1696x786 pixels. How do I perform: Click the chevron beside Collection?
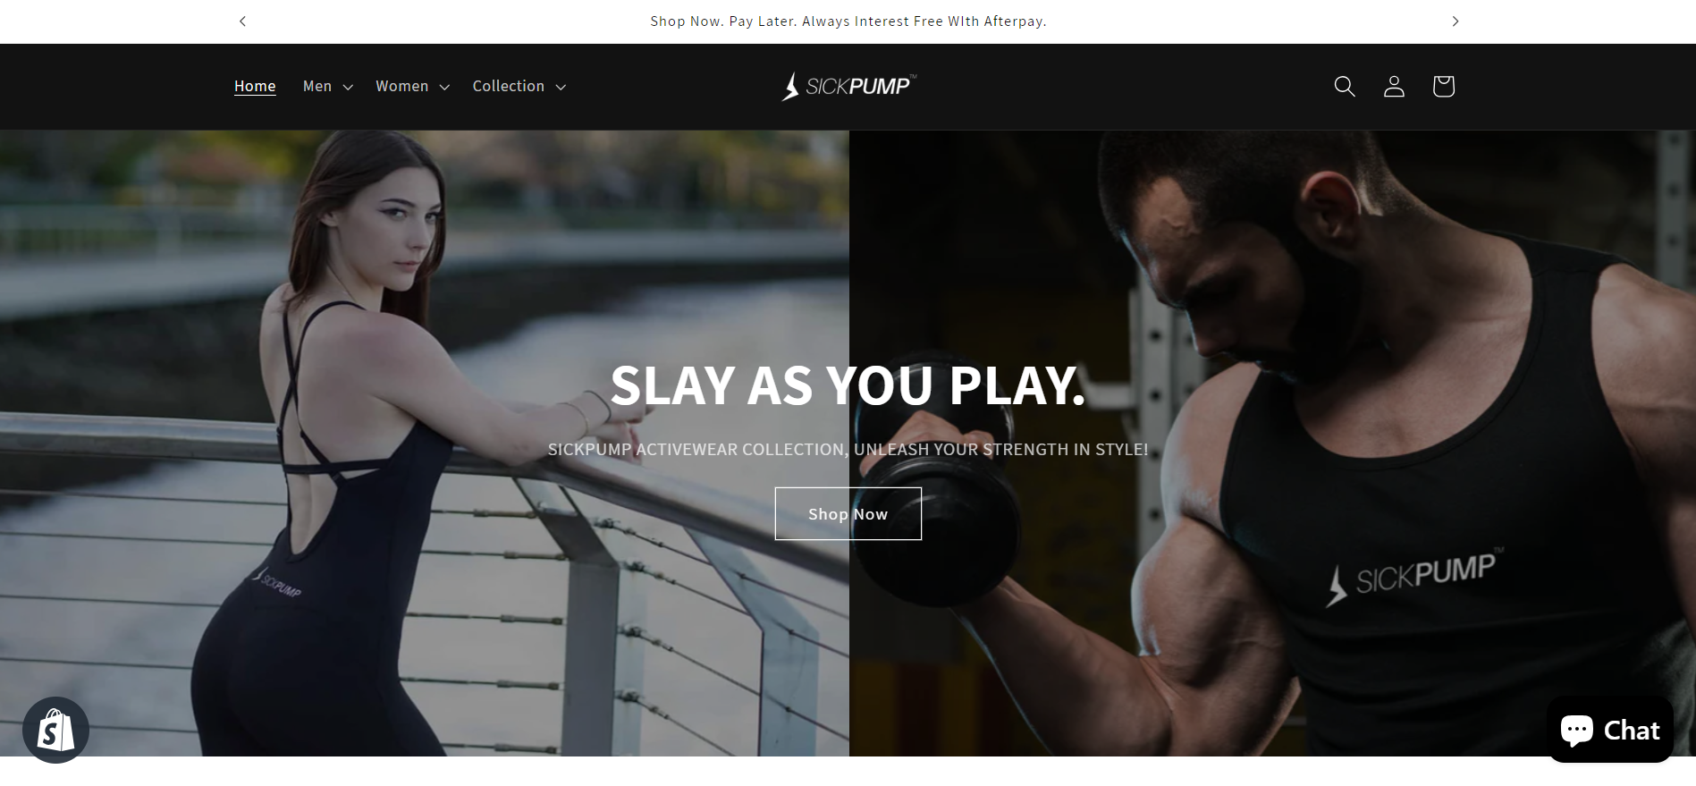tap(561, 87)
